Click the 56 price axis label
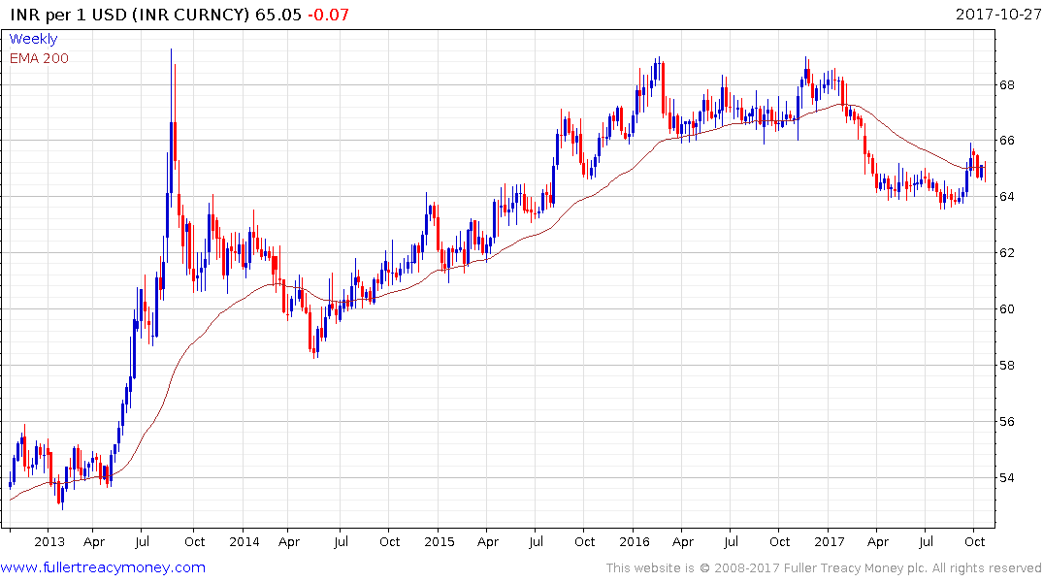 [x=1006, y=422]
